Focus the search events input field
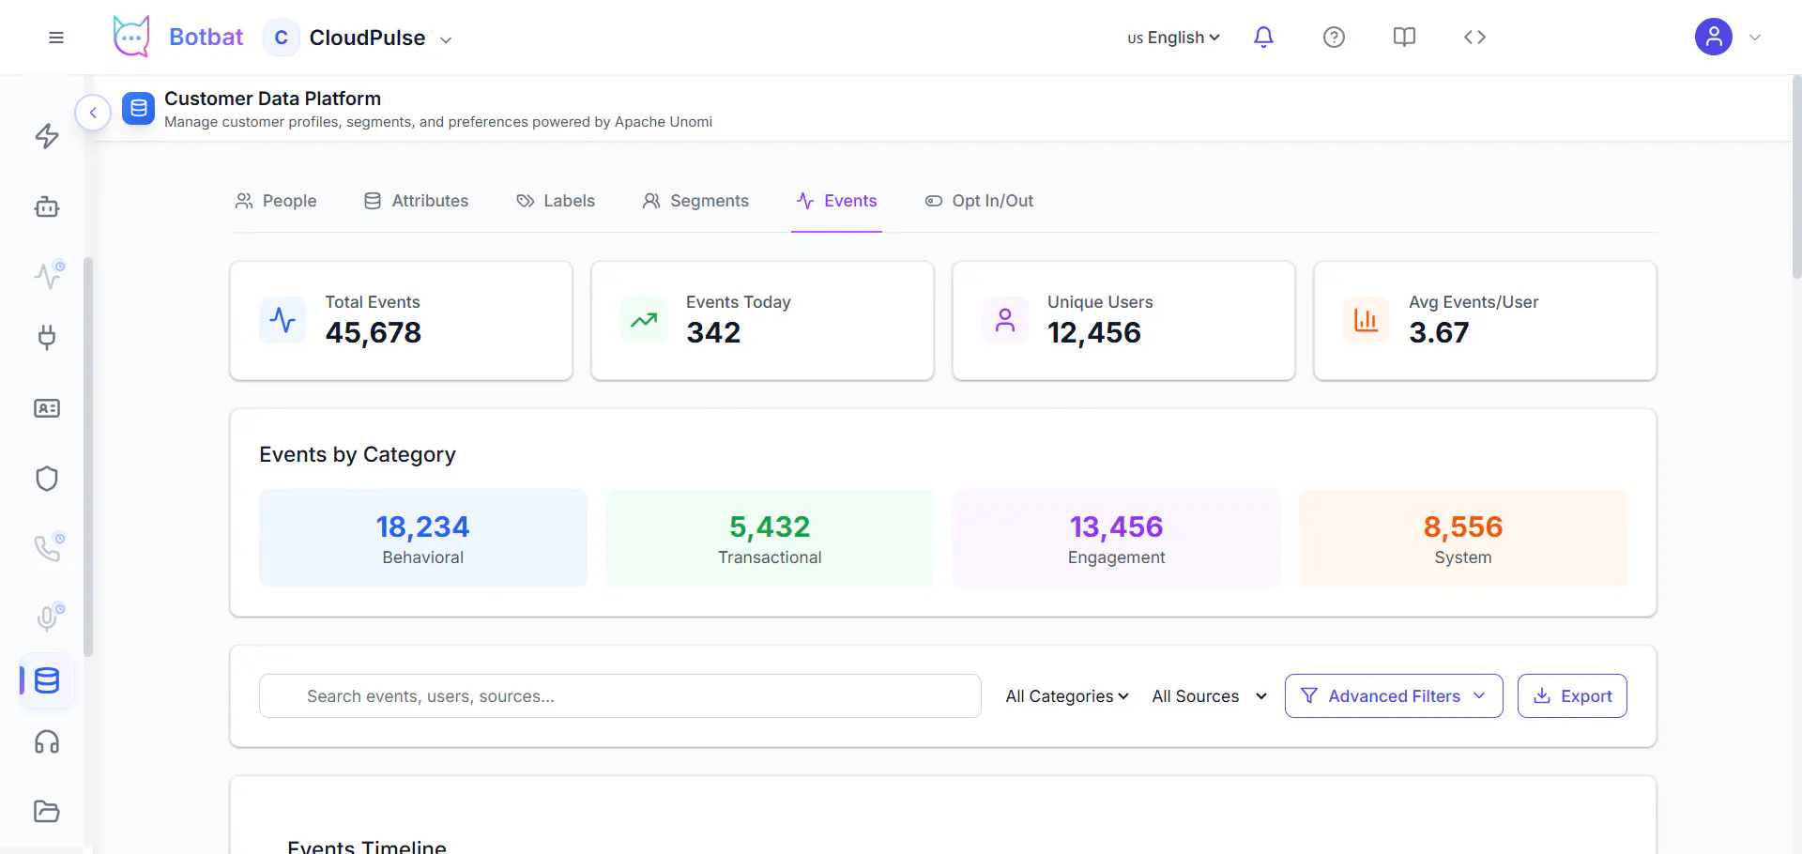This screenshot has width=1802, height=854. click(620, 696)
